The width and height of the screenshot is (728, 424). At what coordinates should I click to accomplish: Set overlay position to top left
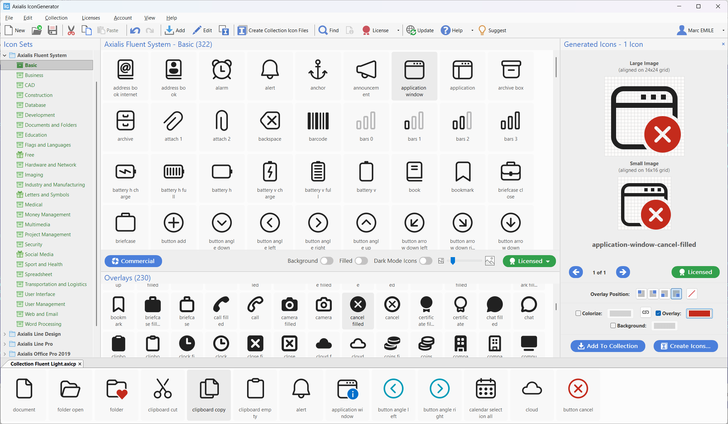click(641, 294)
